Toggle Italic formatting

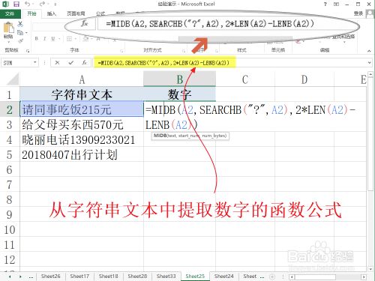pos(44,38)
